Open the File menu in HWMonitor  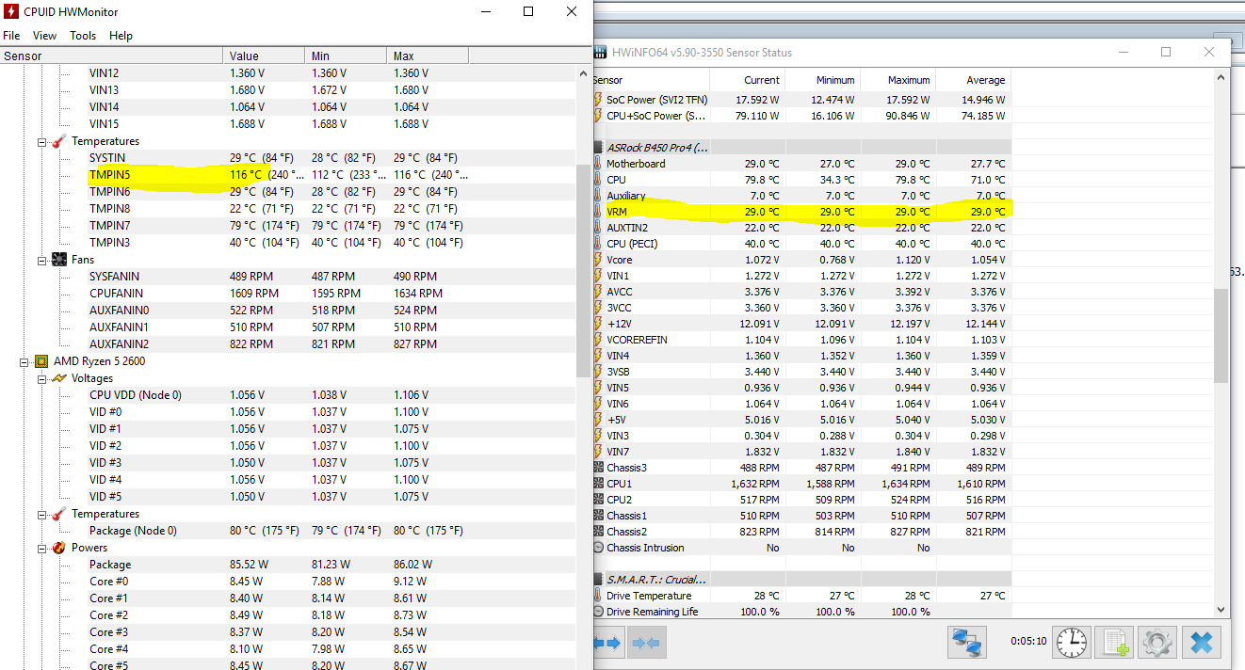point(11,36)
